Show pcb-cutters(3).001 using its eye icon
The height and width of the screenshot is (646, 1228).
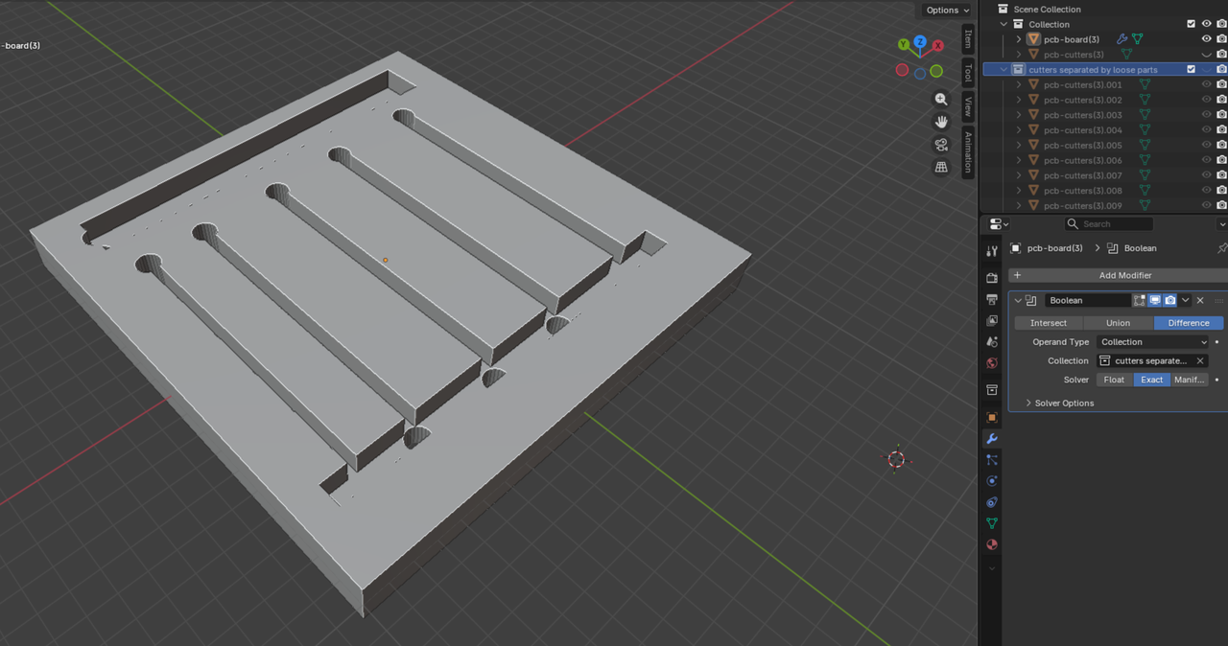(1207, 84)
